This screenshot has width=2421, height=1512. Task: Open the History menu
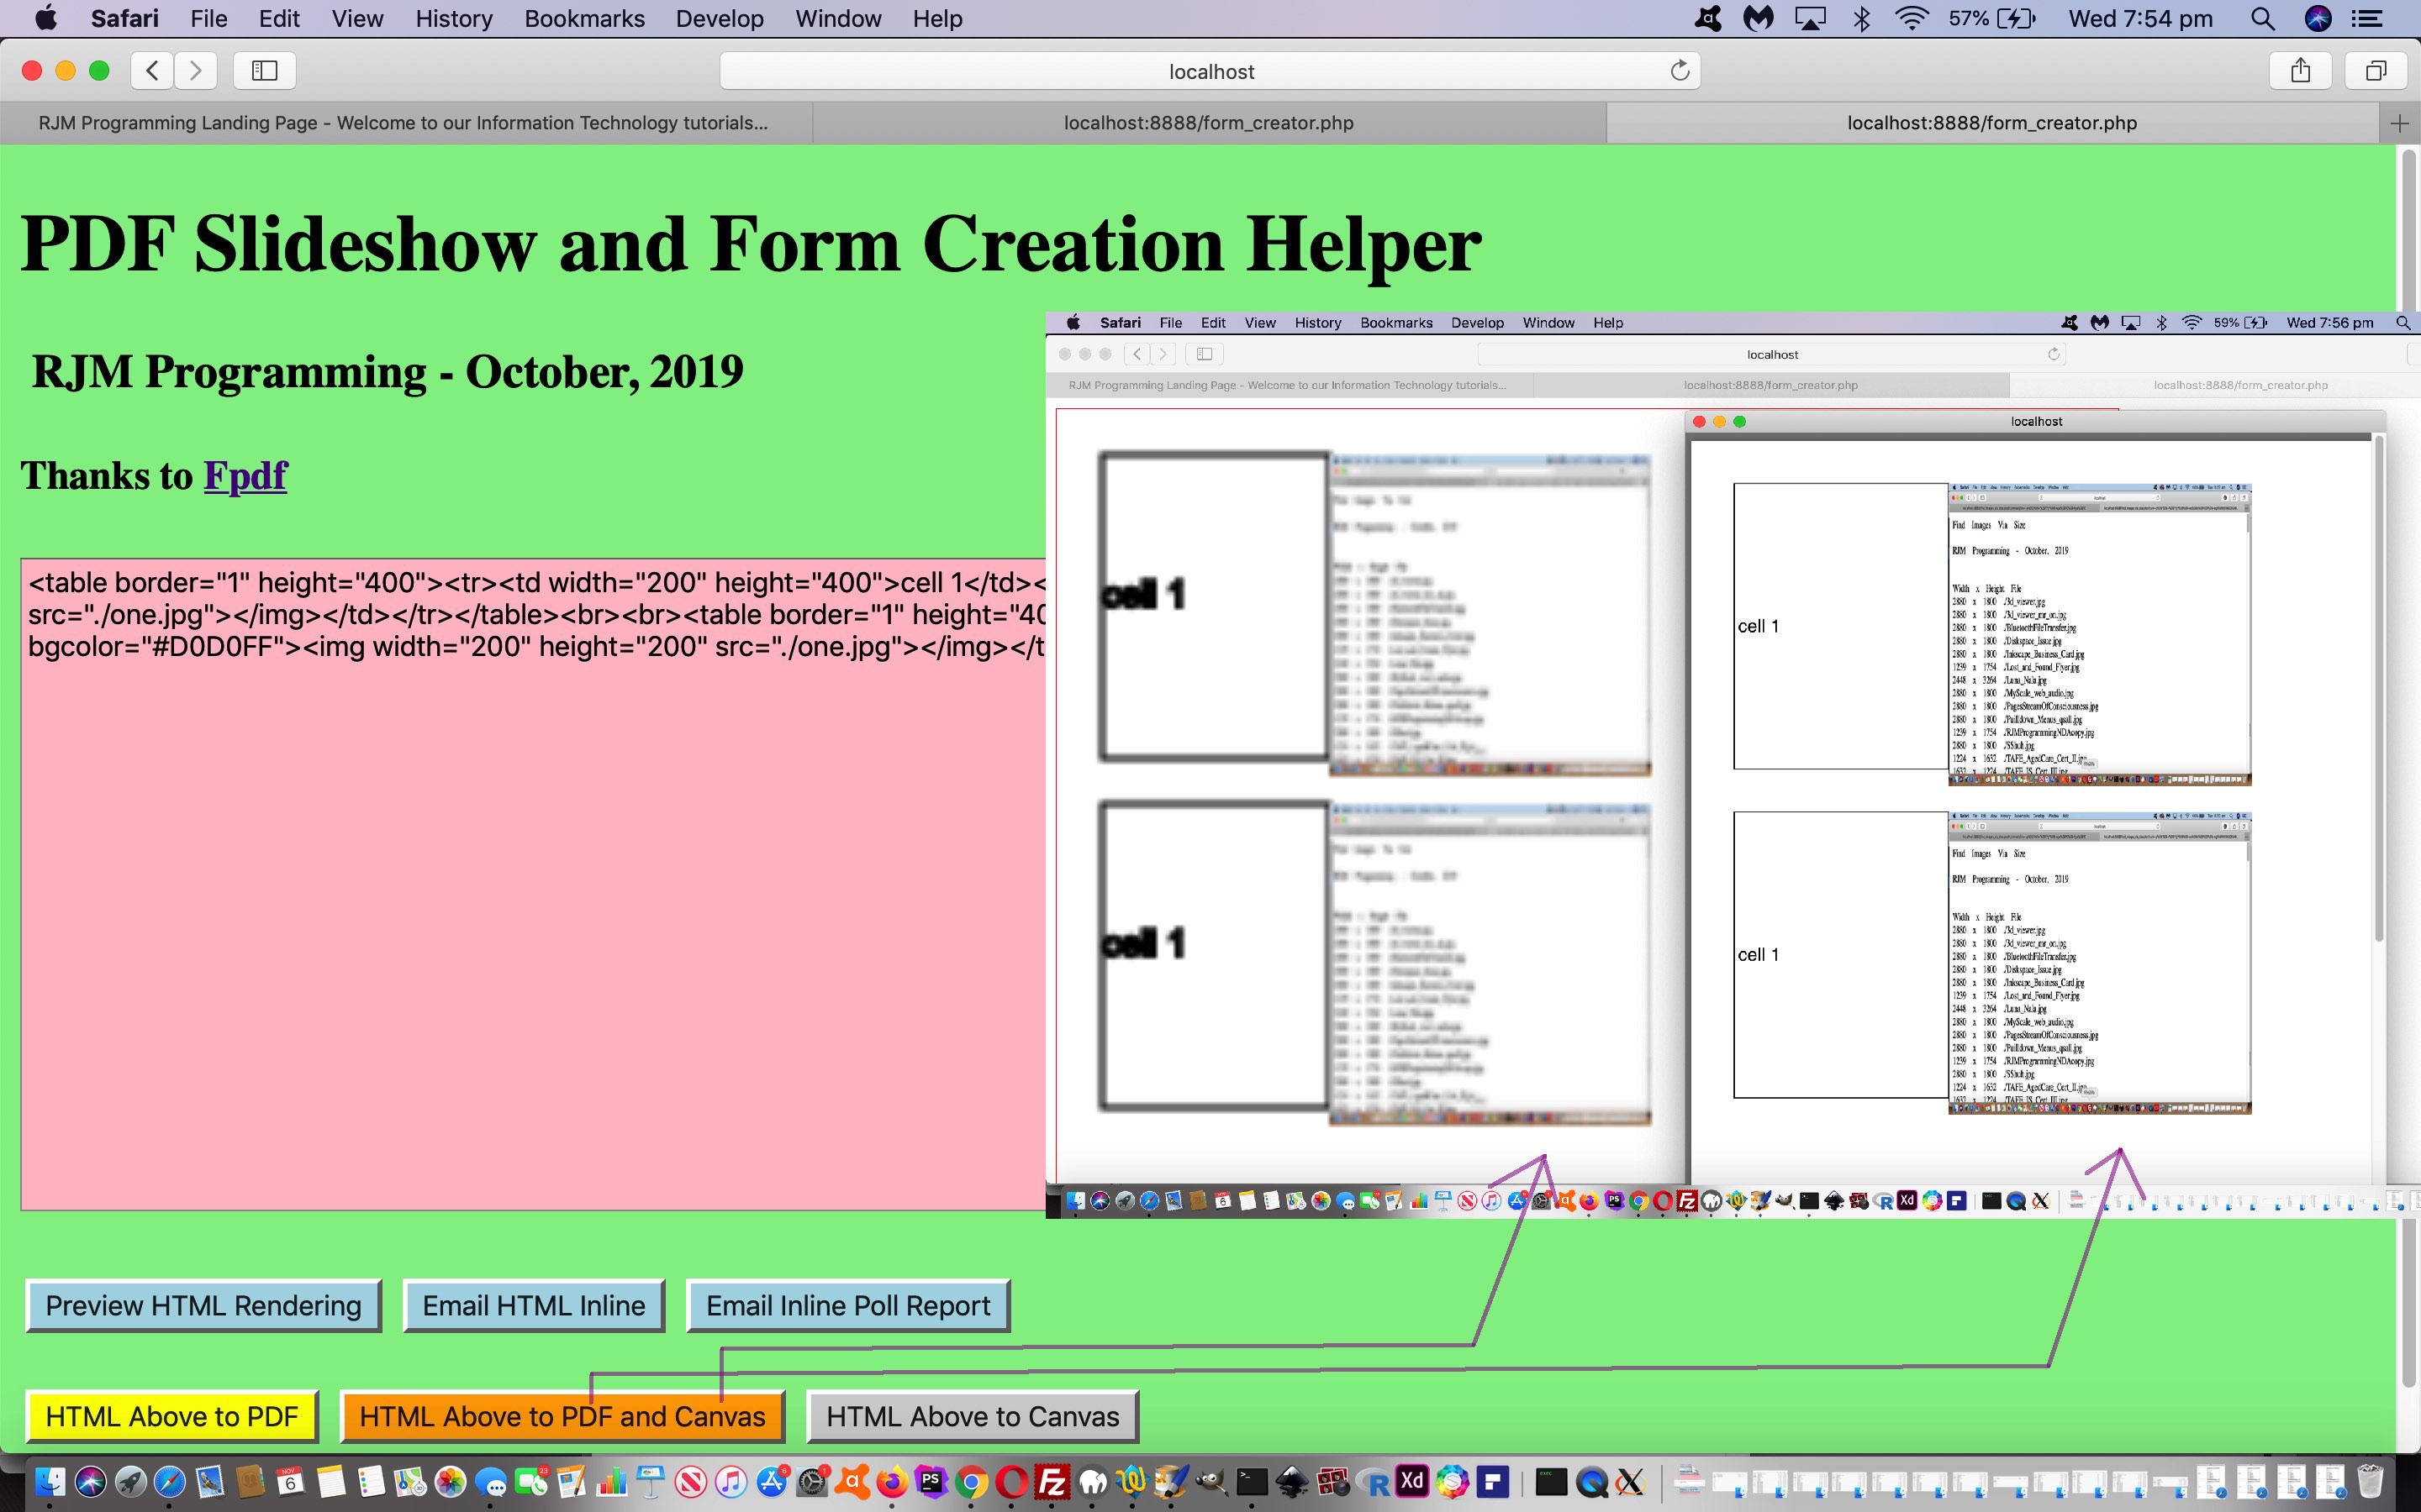453,18
